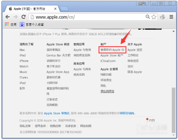Open the 媒体资讯 link
This screenshot has height=140, width=178.
coord(133,61)
